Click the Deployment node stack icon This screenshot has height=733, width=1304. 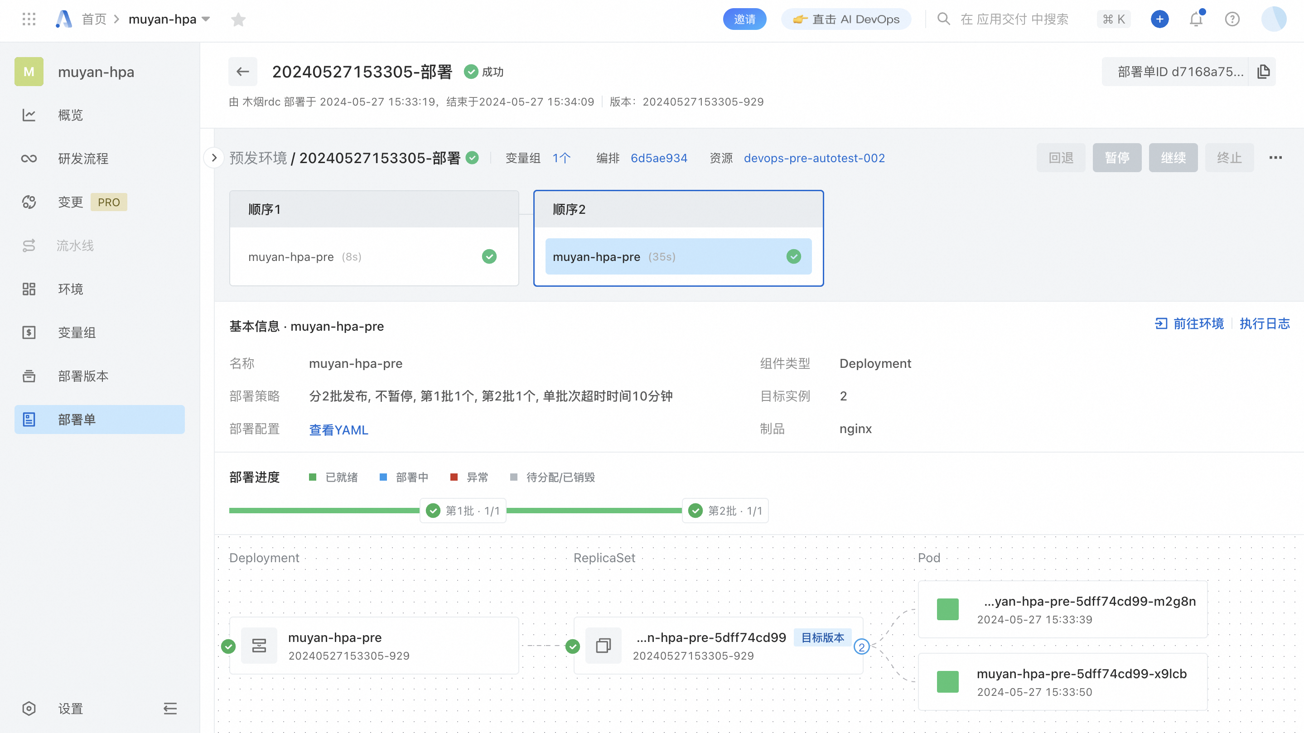[x=259, y=646]
